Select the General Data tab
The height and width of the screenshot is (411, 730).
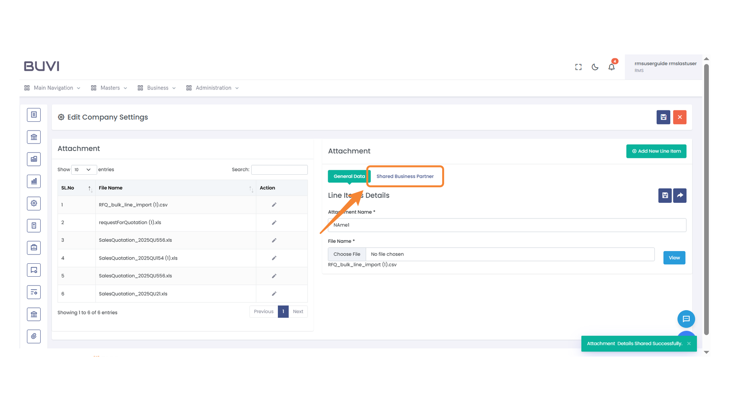click(349, 176)
